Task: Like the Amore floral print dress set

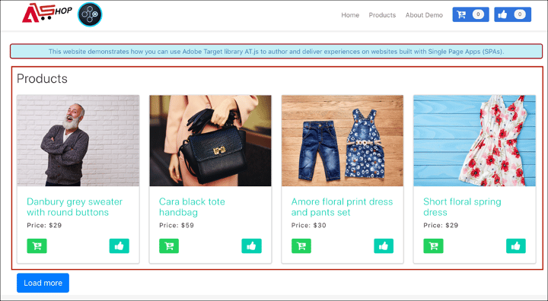Action: pos(384,246)
